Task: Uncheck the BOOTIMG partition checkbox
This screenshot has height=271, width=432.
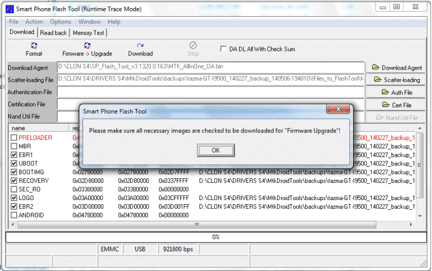Action: click(14, 172)
